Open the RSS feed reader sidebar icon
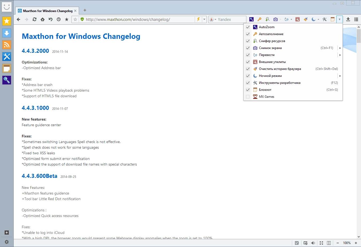 [7, 45]
